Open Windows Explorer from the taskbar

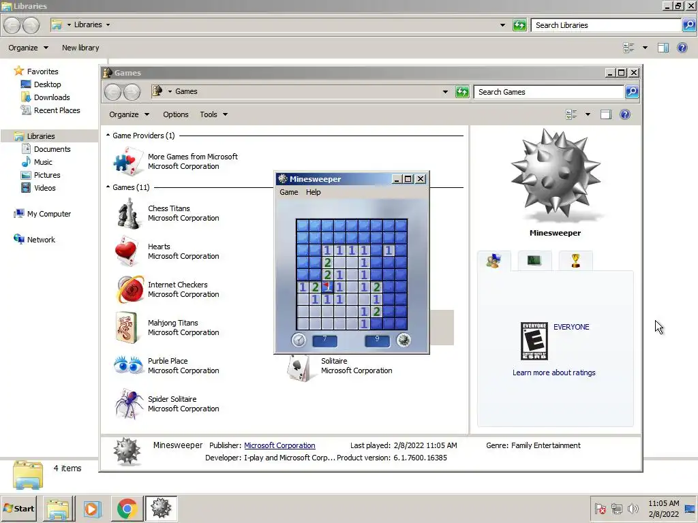click(x=59, y=508)
